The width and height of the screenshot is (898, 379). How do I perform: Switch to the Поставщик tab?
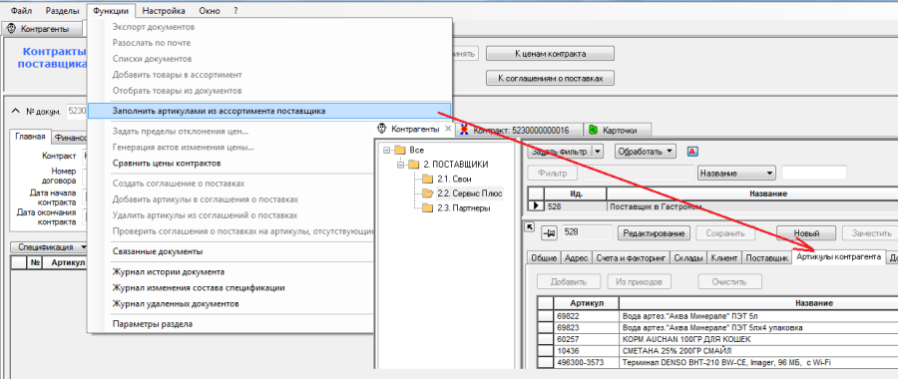(767, 258)
